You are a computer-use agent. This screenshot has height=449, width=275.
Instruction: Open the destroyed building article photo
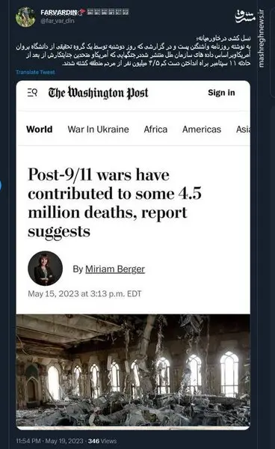[133, 371]
